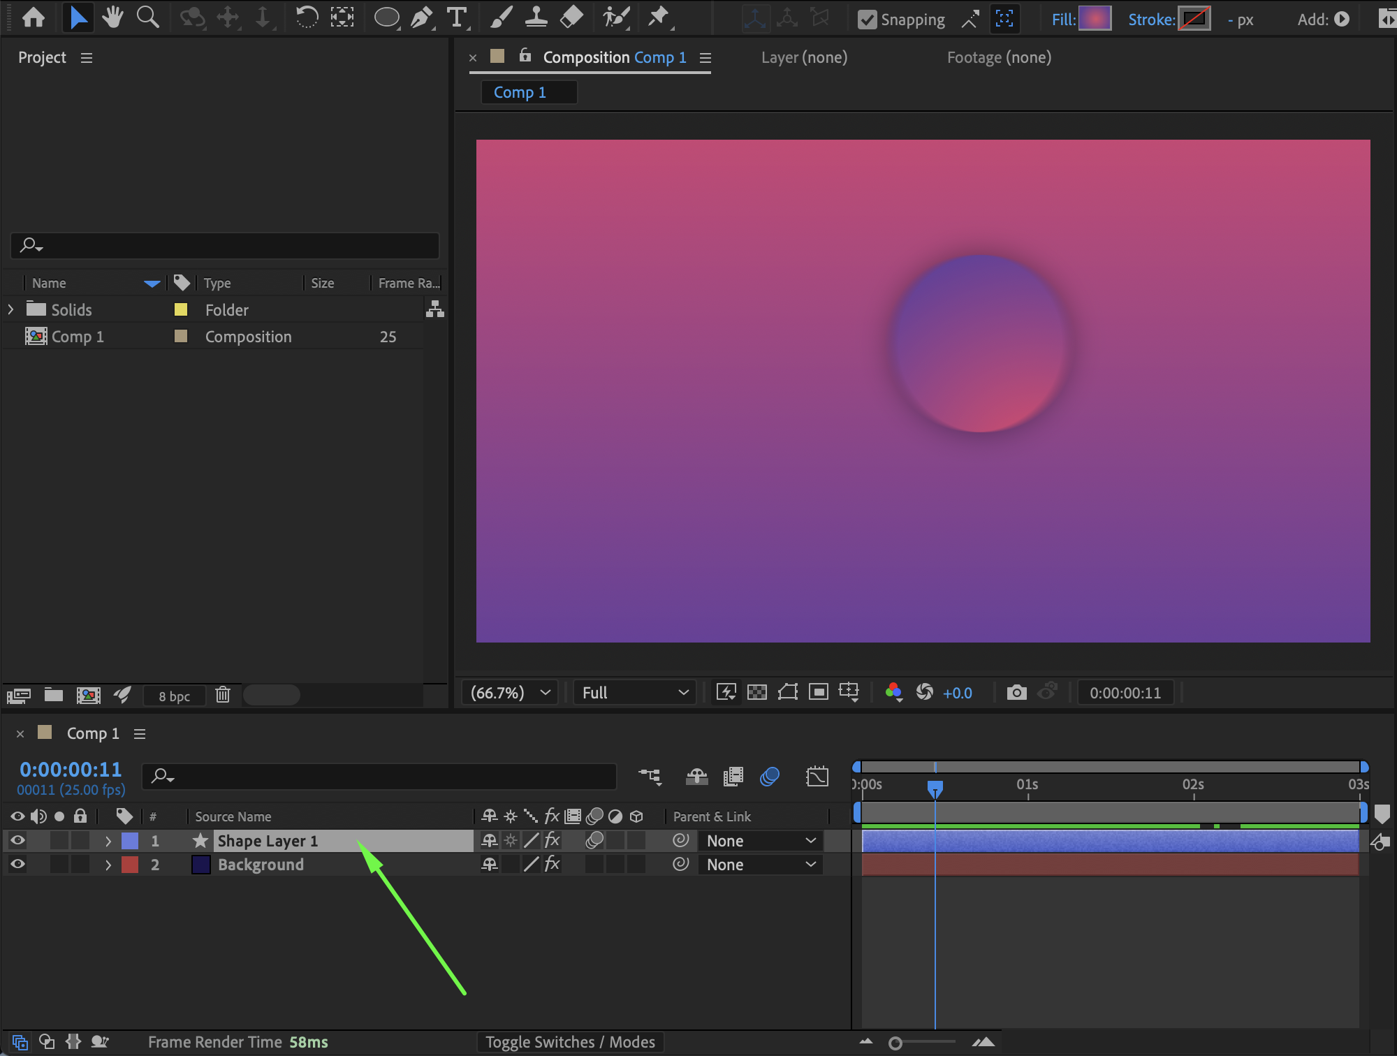Hide the Background layer eye toggle

coord(17,864)
